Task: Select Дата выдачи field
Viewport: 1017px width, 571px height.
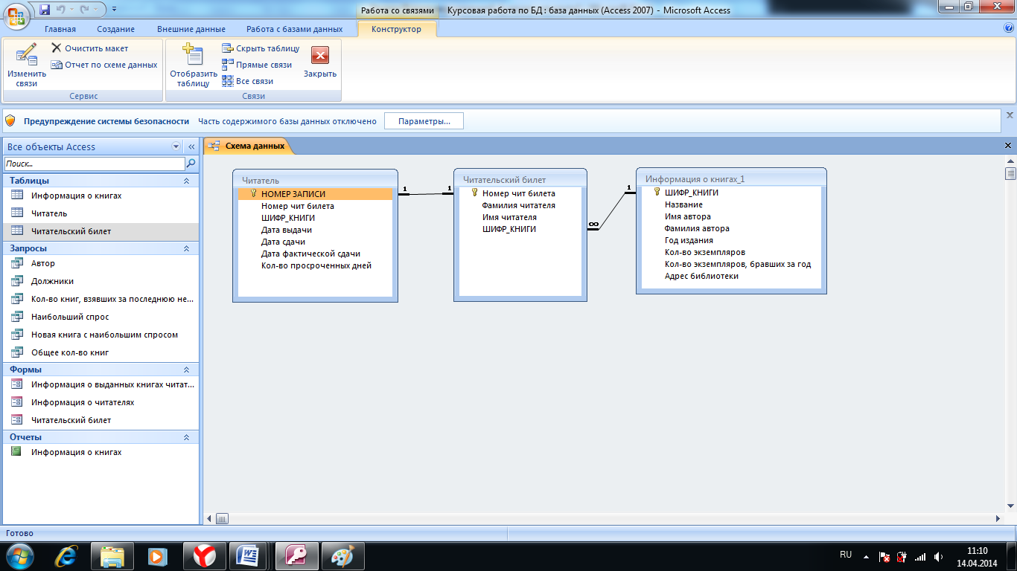Action: (x=287, y=230)
